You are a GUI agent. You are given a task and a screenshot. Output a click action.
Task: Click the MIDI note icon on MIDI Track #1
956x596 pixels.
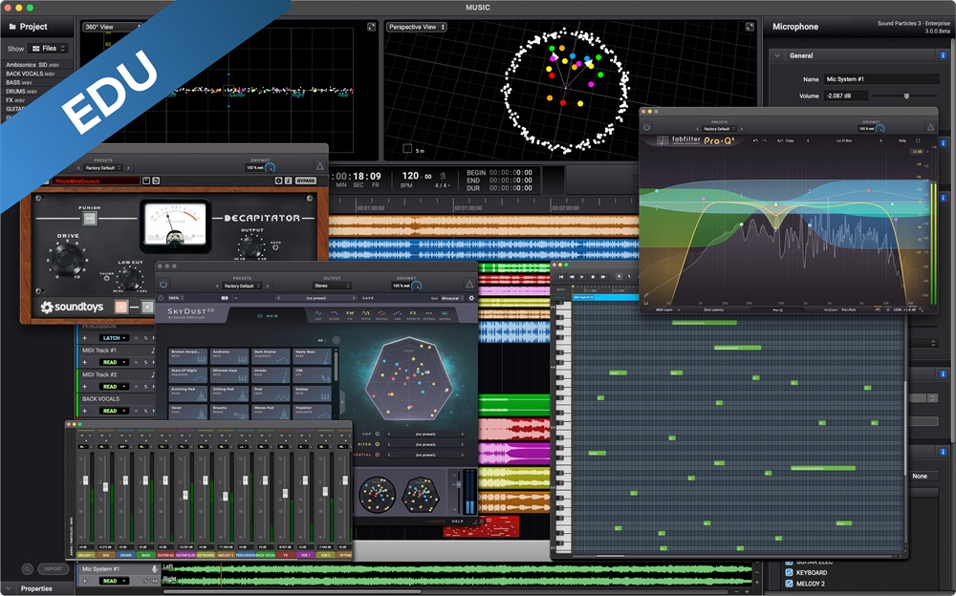click(152, 351)
